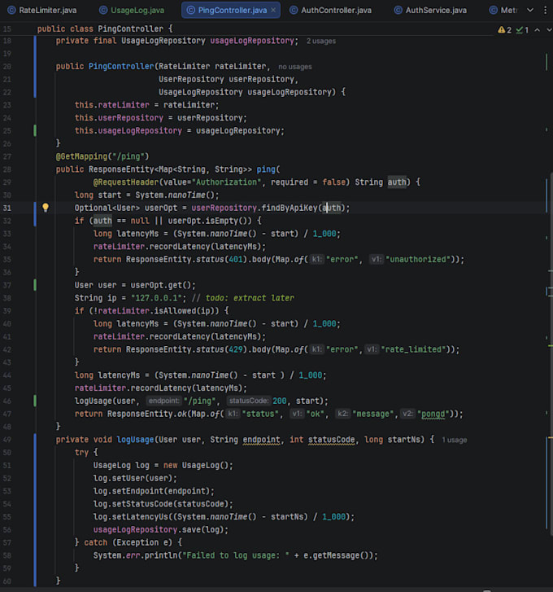Click the 'no usages' constructor hint
The height and width of the screenshot is (592, 553).
click(295, 67)
